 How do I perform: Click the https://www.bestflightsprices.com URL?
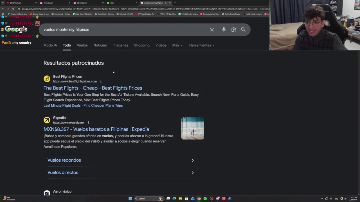[75, 81]
